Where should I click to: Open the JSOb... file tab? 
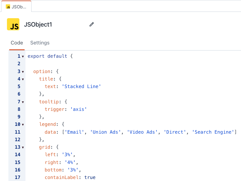tap(16, 7)
